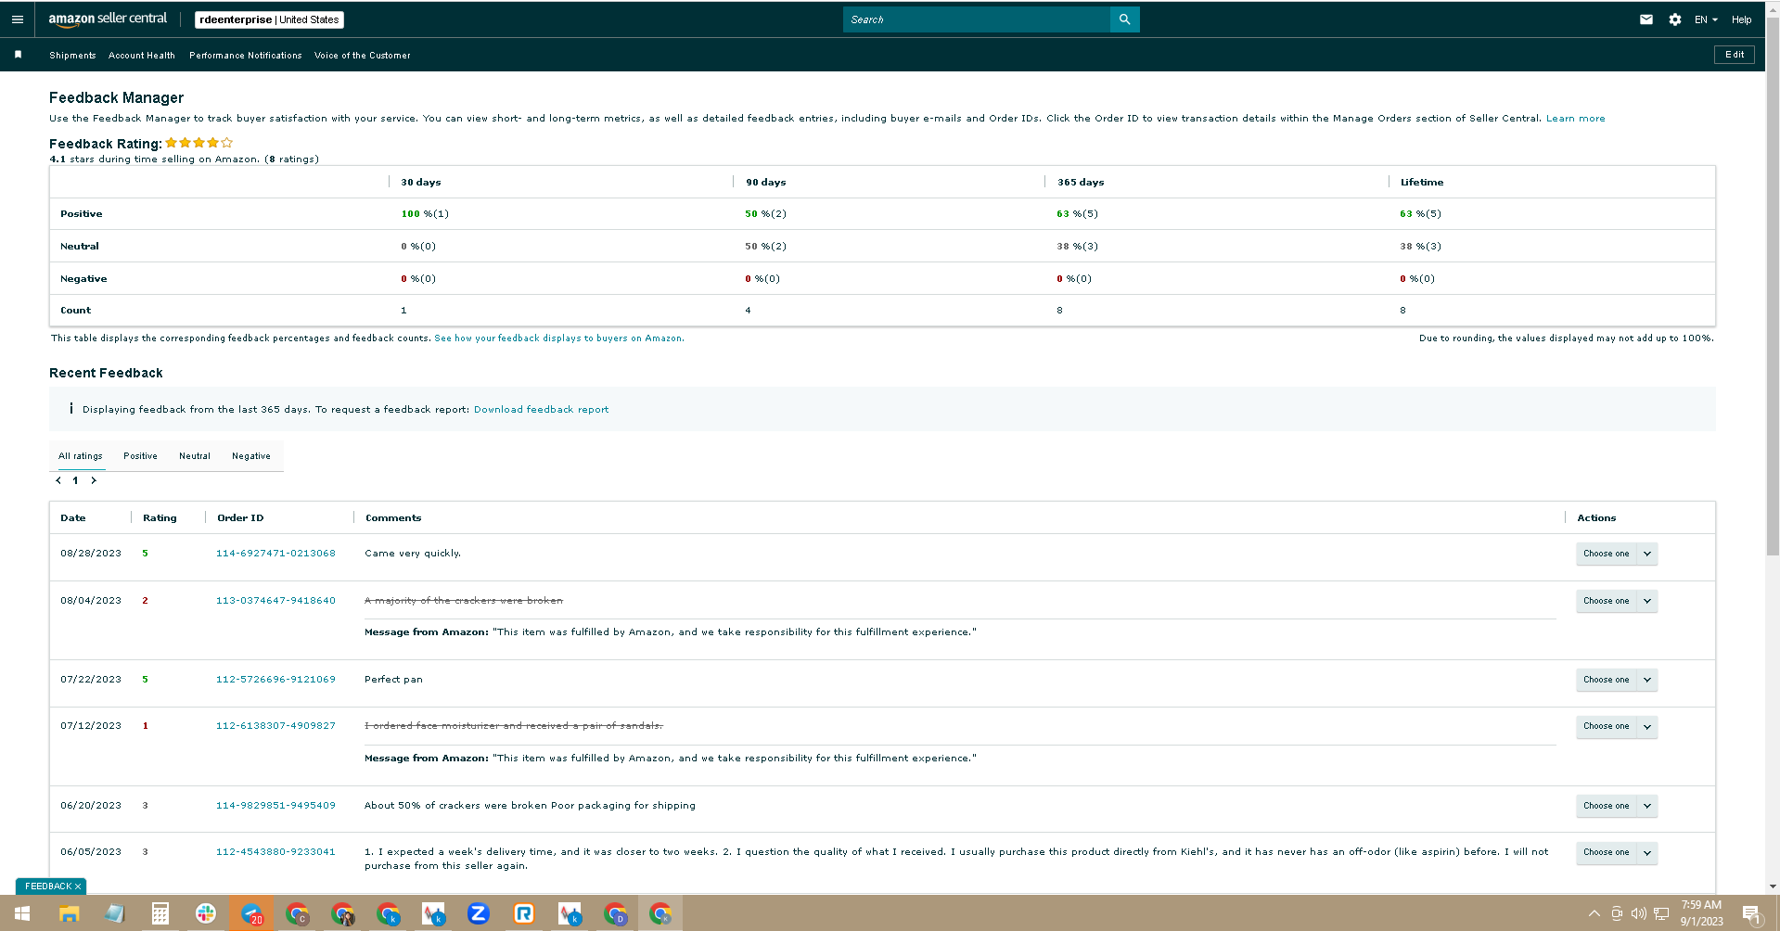Open the rdeenterprise United States account switcher
The image size is (1780, 931).
pos(269,19)
